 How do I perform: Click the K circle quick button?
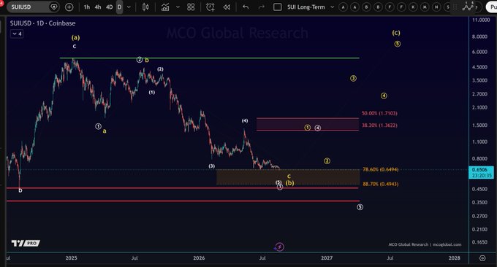pyautogui.click(x=413, y=7)
